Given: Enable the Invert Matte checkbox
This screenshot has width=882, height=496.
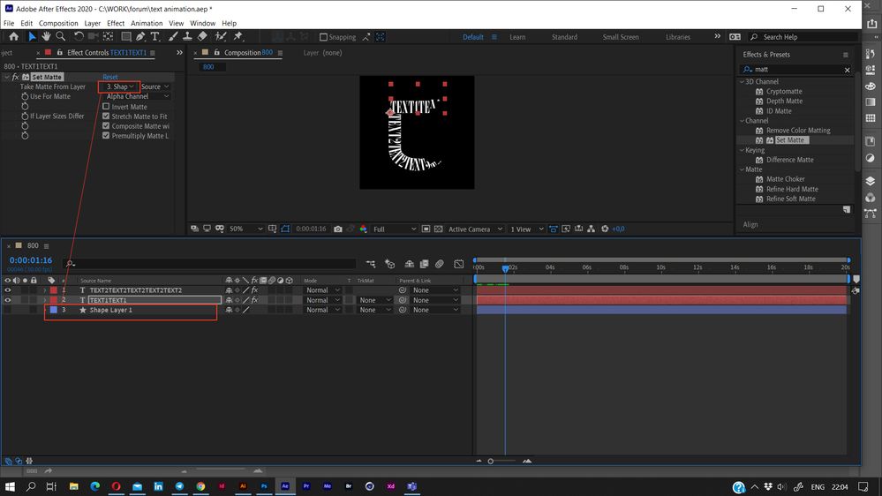Looking at the screenshot, I should pos(106,107).
